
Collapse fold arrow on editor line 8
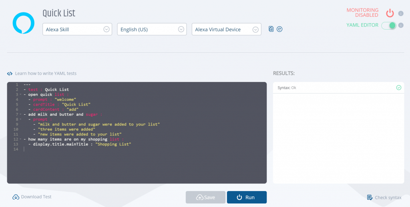pos(20,119)
